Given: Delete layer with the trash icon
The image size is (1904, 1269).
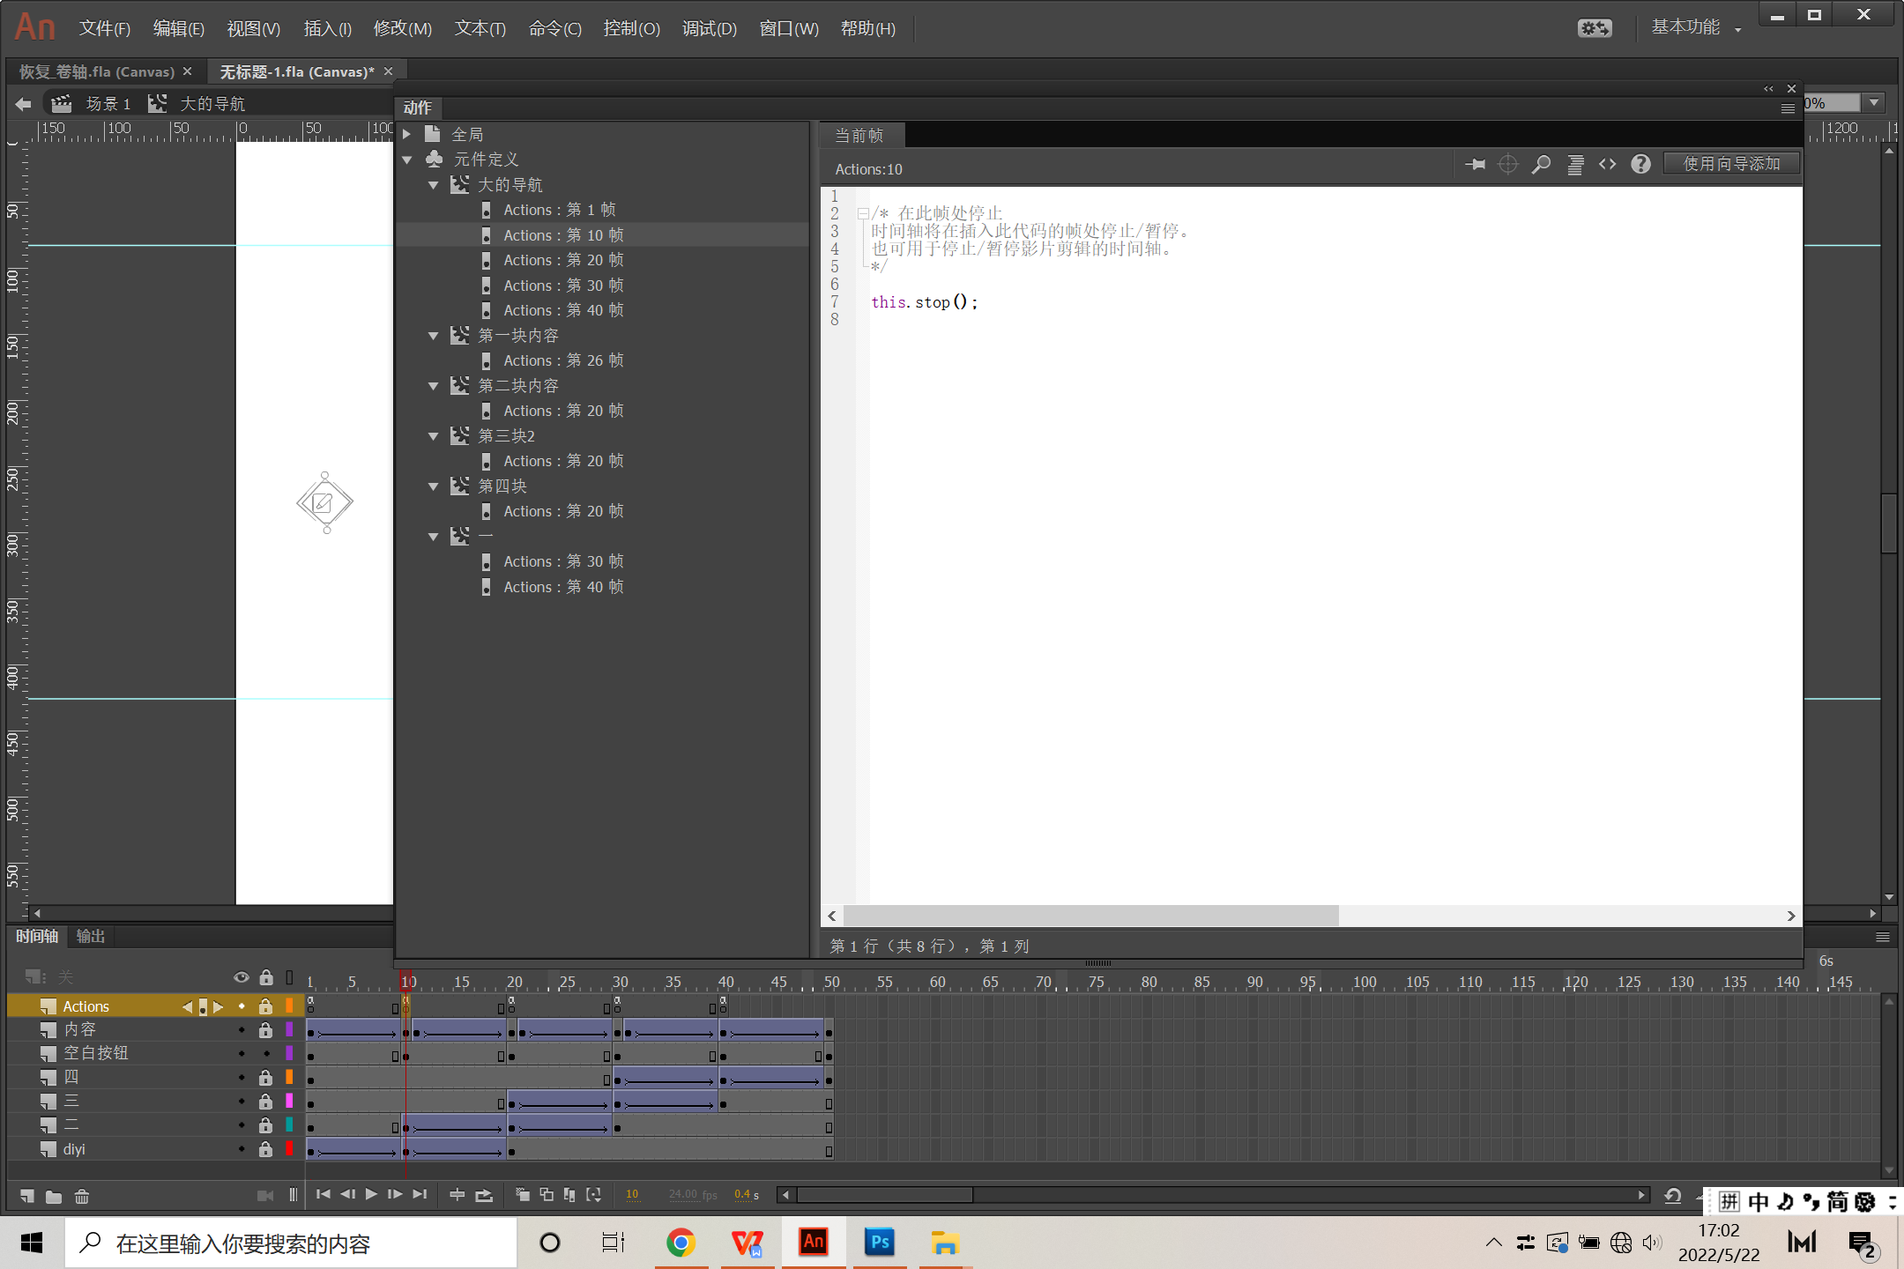Looking at the screenshot, I should coord(82,1196).
